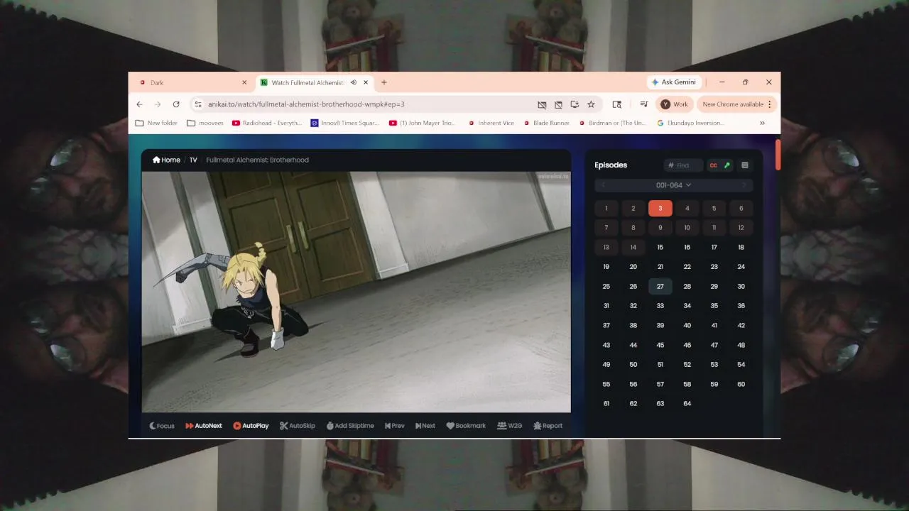
Task: Report a problem with the video
Action: pyautogui.click(x=548, y=426)
